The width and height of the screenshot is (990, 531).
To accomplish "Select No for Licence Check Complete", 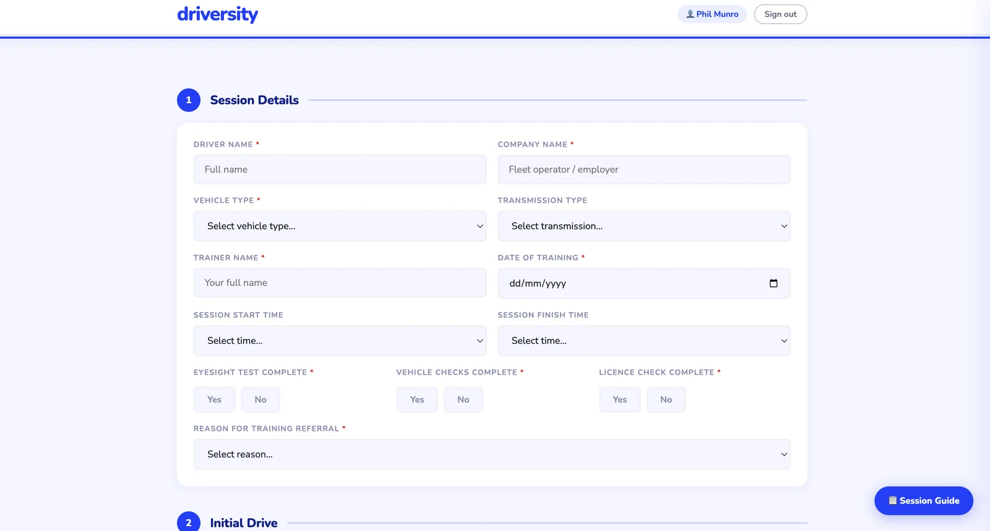I will click(666, 399).
